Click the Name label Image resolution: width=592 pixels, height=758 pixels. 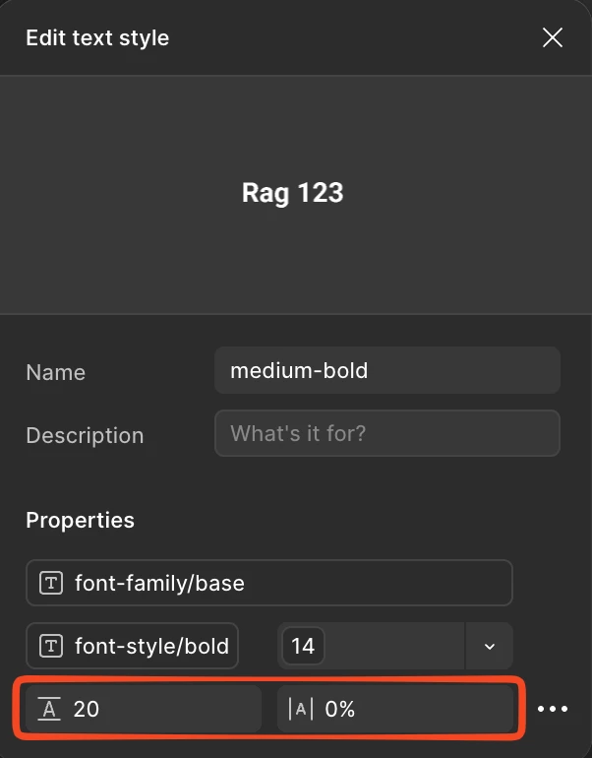click(55, 372)
